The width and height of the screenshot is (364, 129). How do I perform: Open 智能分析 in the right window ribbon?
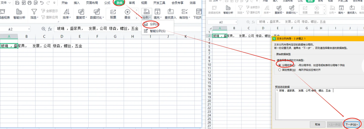coord(228,10)
